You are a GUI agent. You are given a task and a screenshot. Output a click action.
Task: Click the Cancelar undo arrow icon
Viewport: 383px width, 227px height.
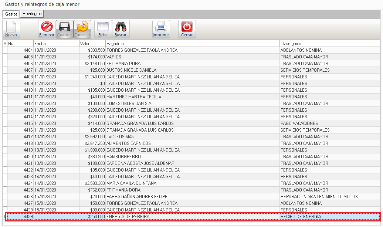(82, 29)
